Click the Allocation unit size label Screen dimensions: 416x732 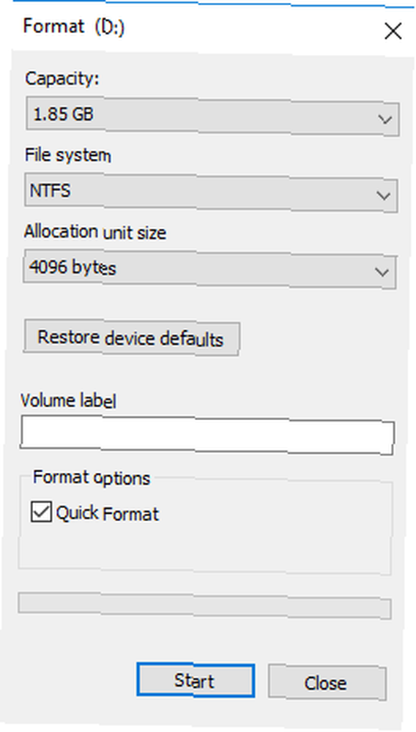pyautogui.click(x=94, y=231)
